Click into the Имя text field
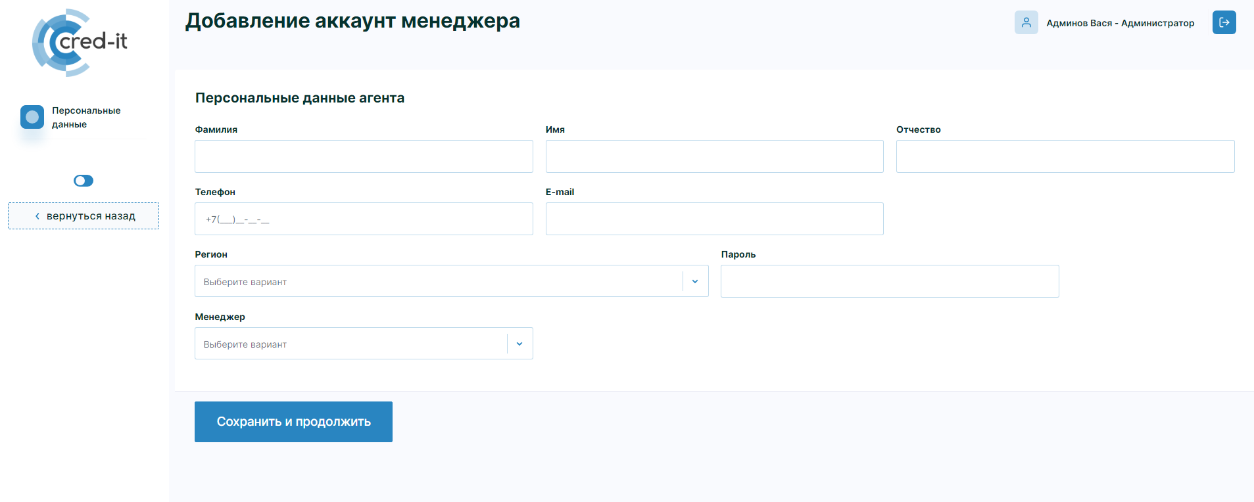1254x502 pixels. click(714, 156)
